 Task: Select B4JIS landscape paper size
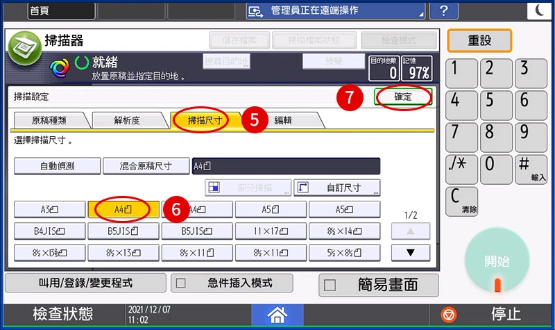click(x=49, y=231)
